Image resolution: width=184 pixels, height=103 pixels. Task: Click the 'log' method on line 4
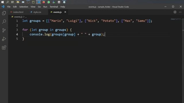coord(47,34)
